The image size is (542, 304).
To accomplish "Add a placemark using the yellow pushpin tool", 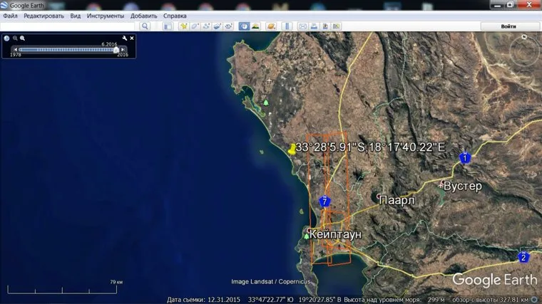I will point(183,26).
